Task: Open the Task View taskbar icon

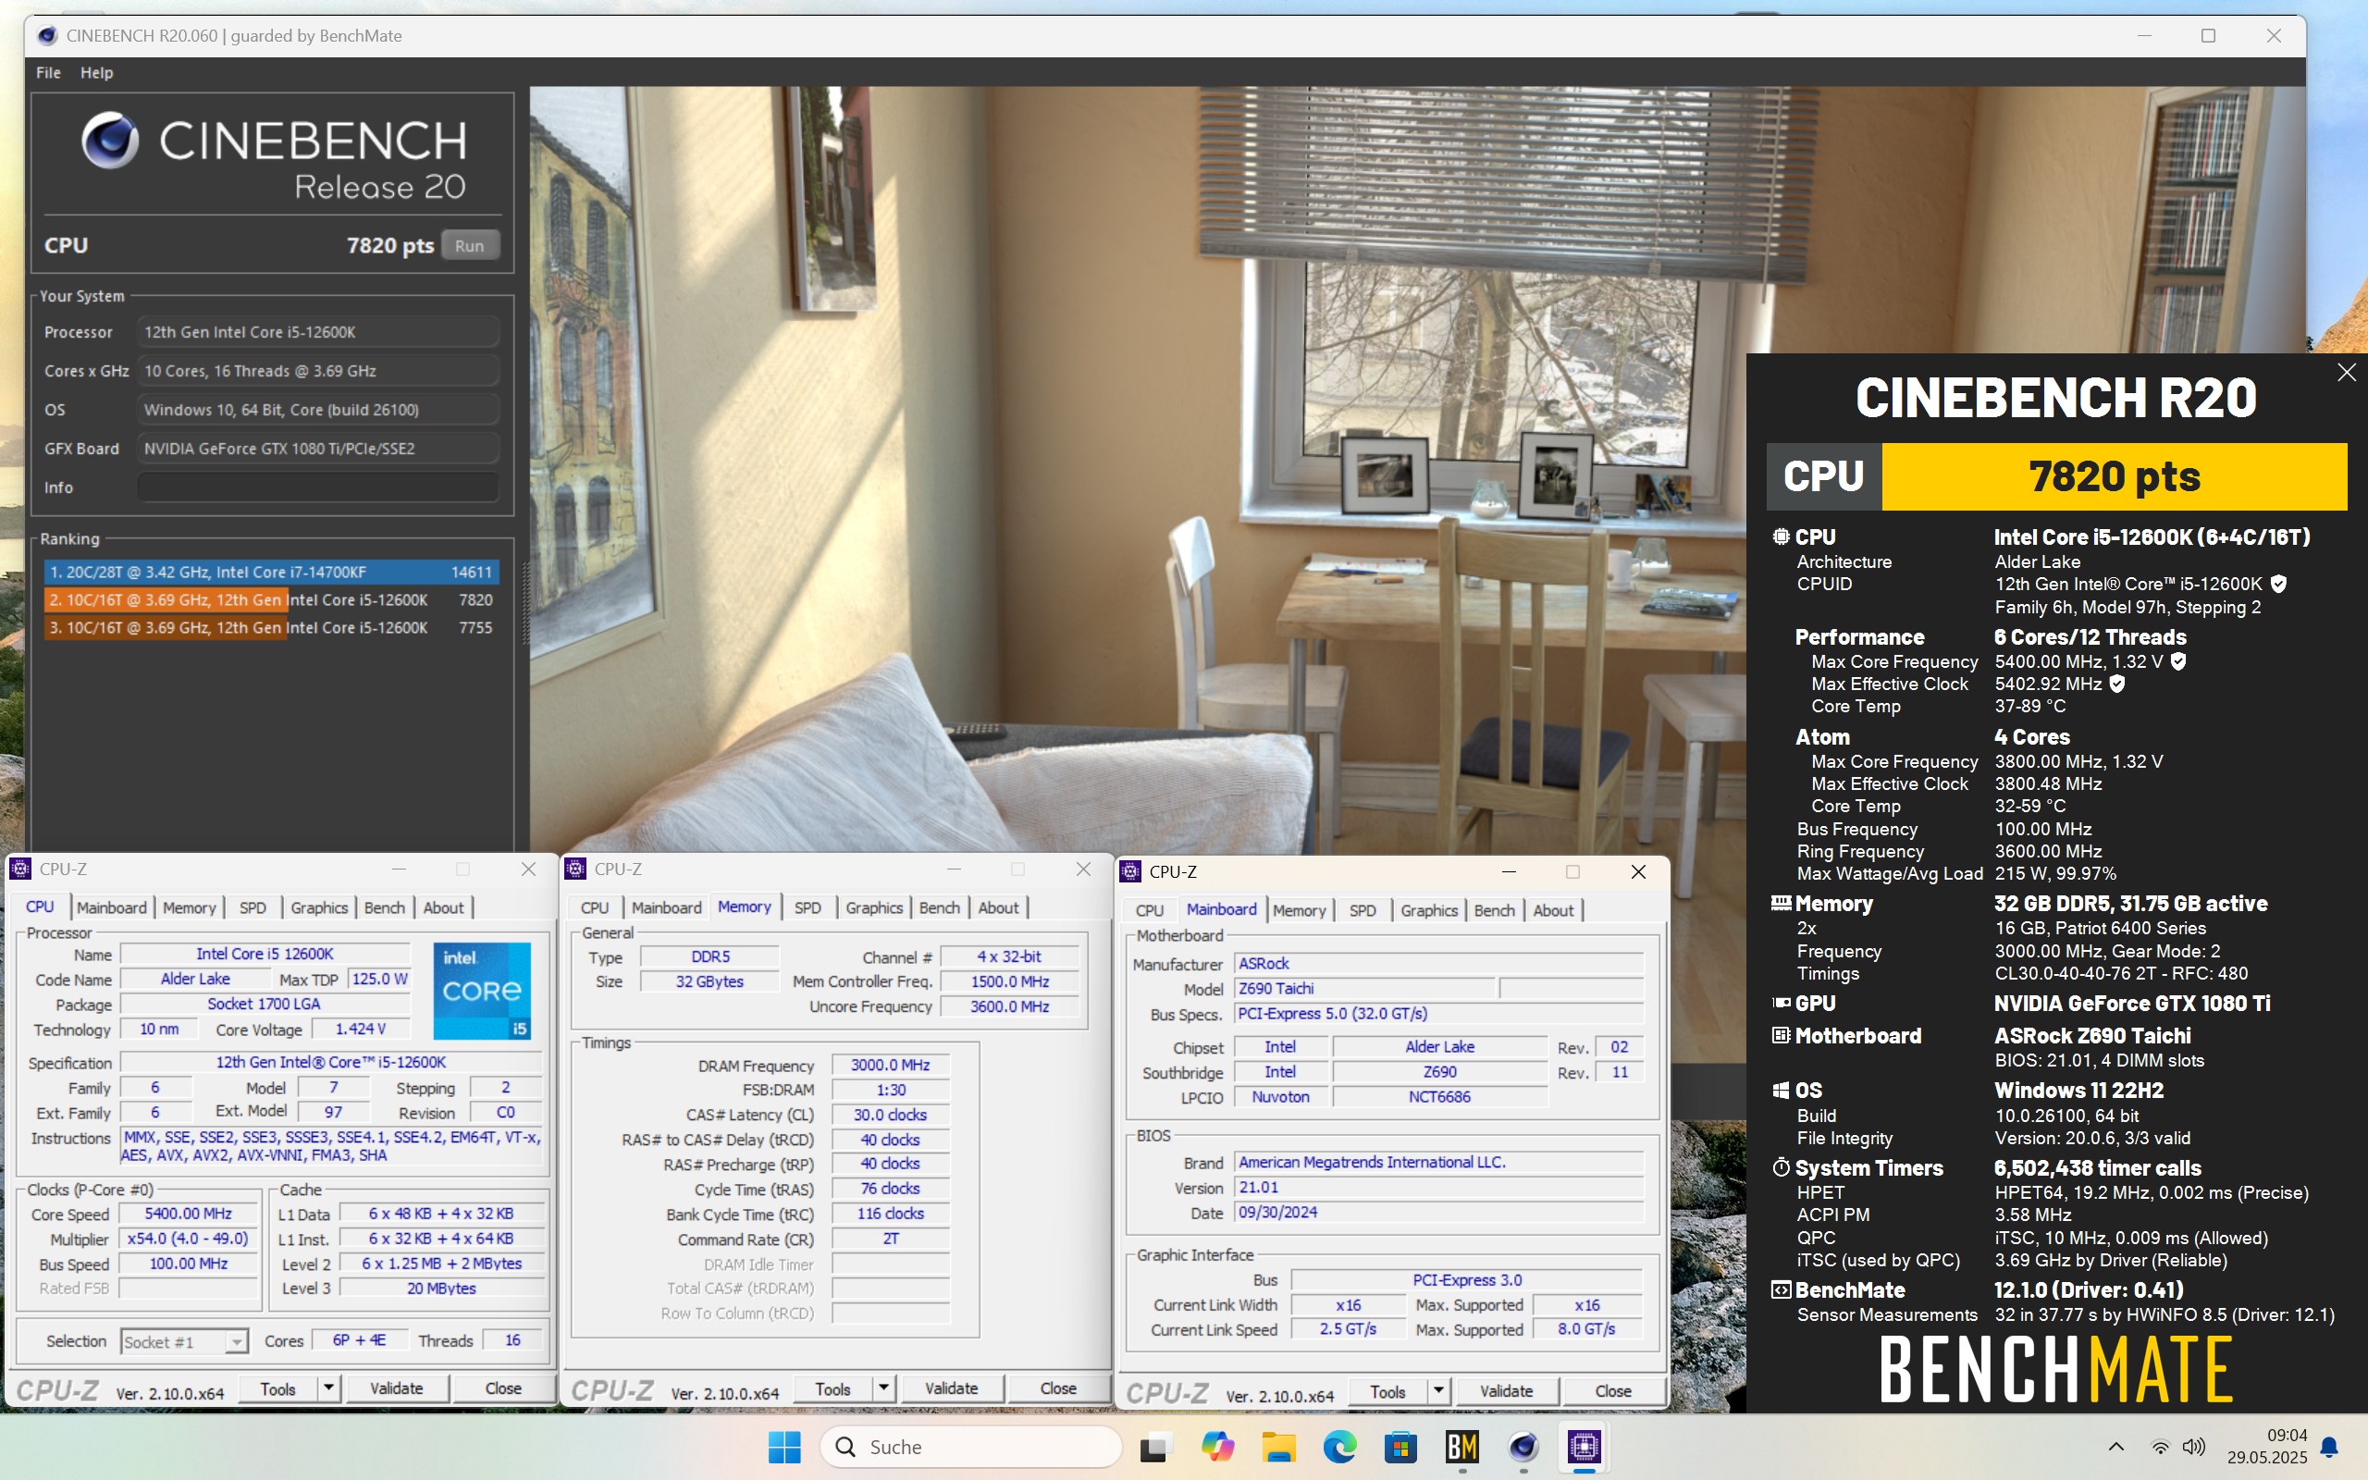Action: tap(1155, 1447)
